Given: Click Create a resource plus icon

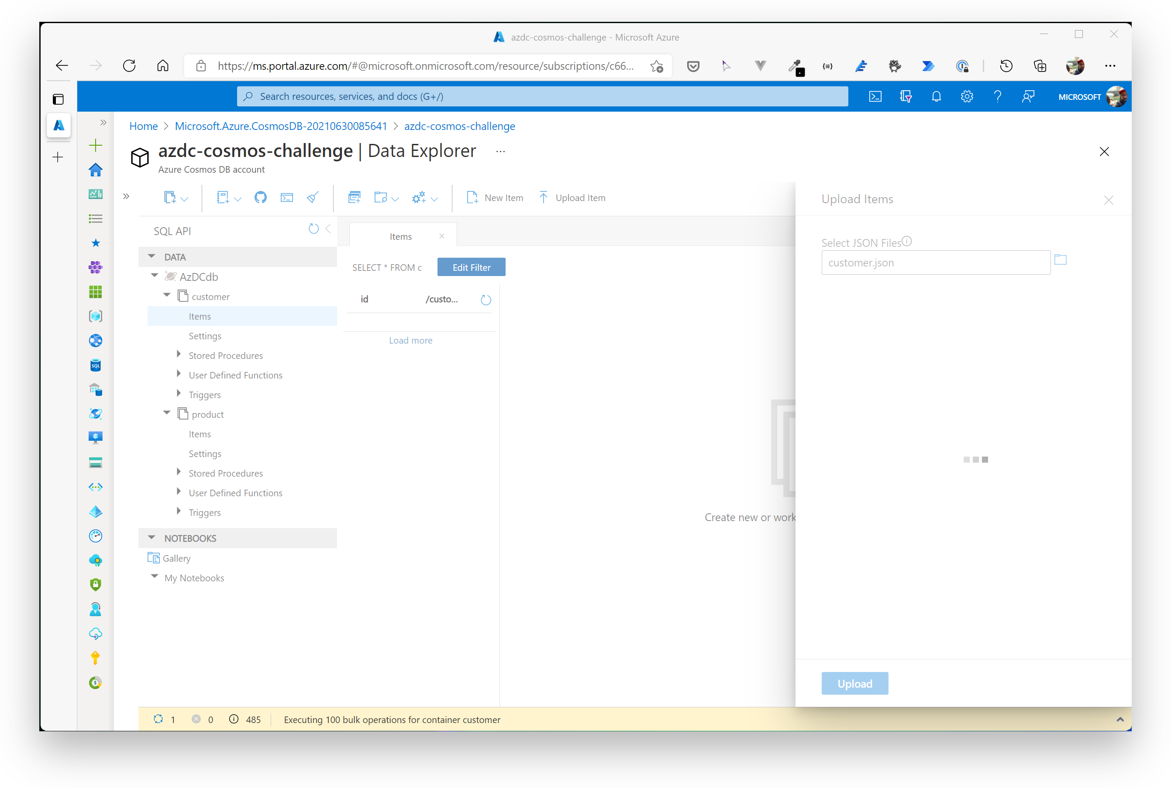Looking at the screenshot, I should [96, 145].
